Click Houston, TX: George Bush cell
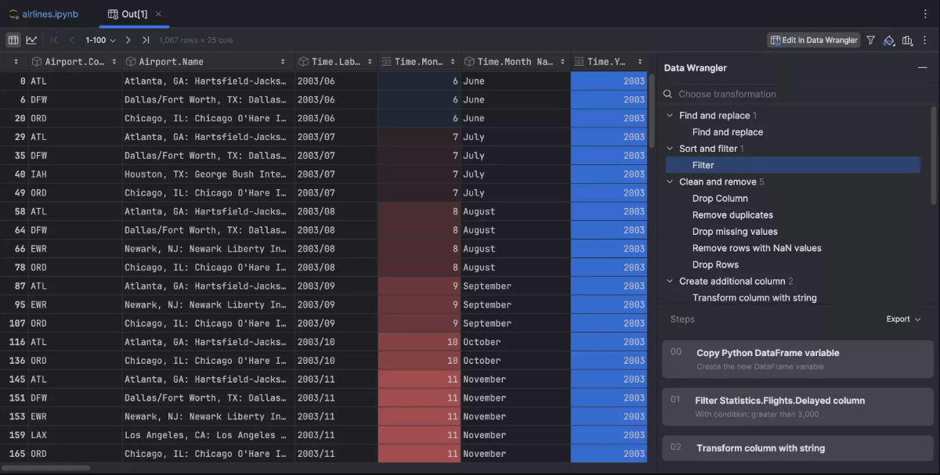The image size is (940, 475). 208,175
